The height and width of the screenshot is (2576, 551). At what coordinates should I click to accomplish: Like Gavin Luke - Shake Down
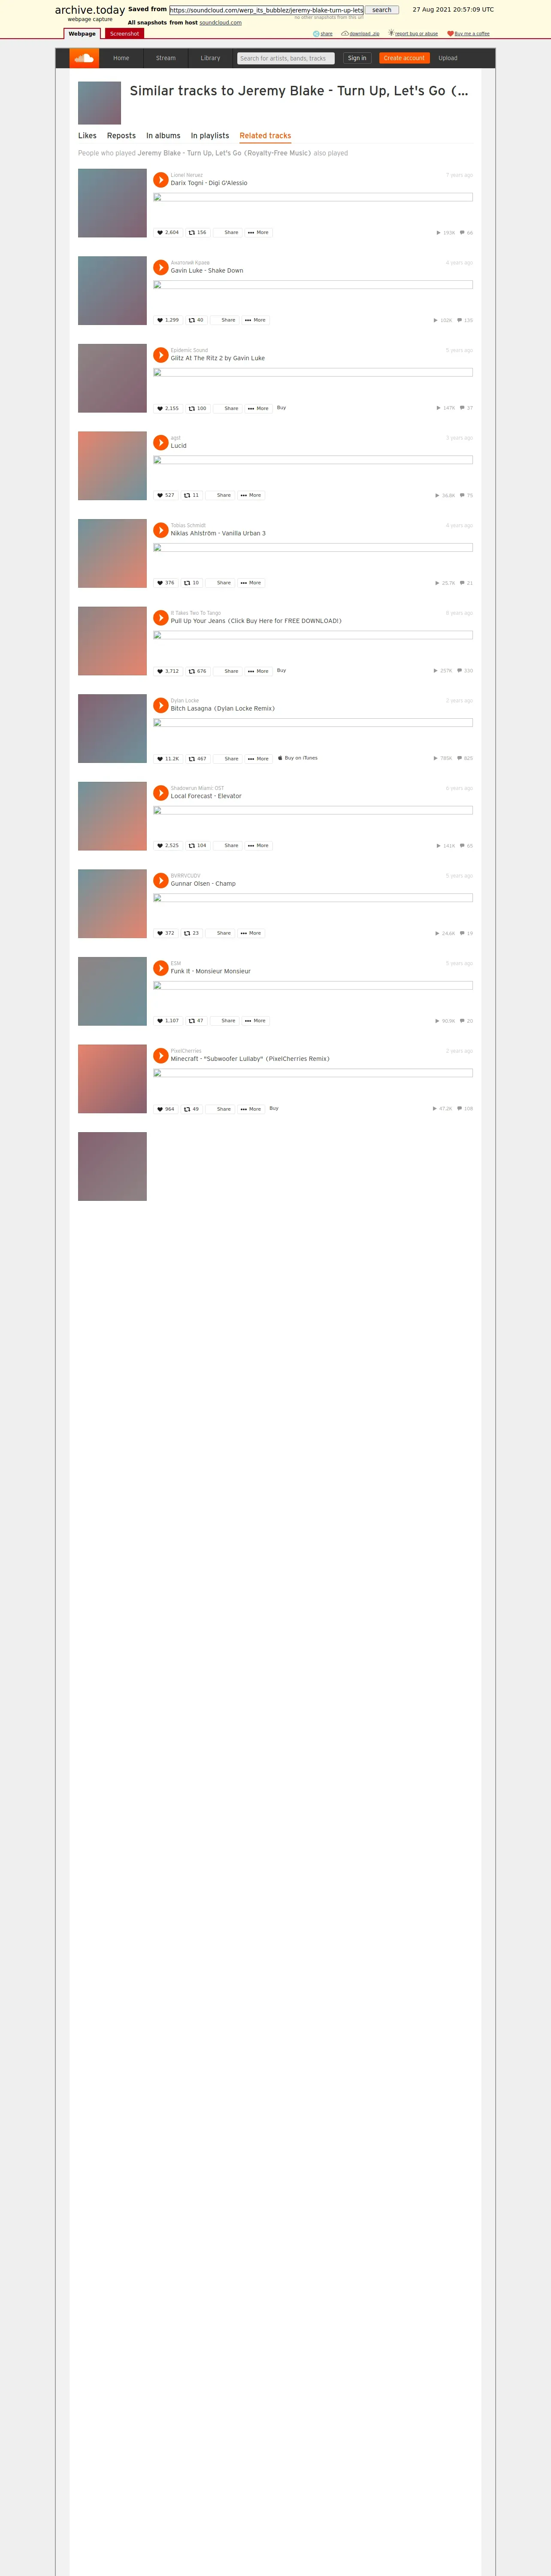point(168,320)
